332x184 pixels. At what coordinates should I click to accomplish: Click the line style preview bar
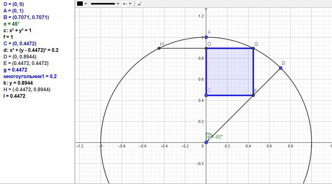[x=103, y=4]
